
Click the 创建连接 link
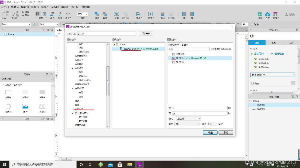pos(279,54)
